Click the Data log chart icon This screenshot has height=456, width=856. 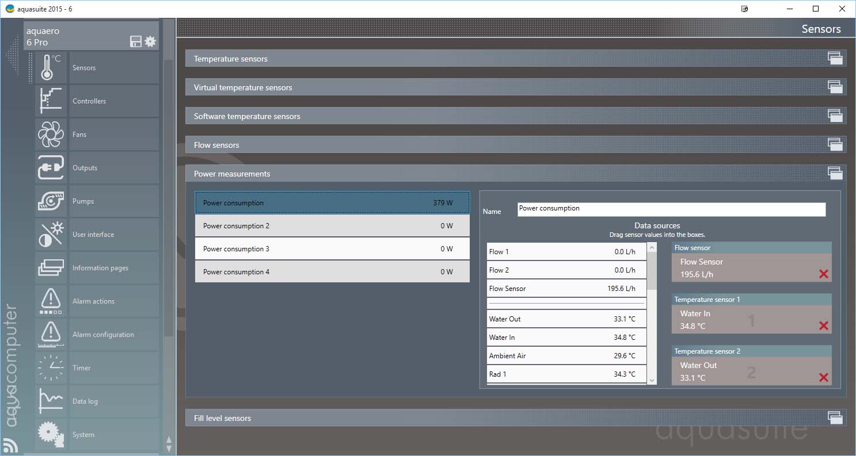[x=51, y=401]
